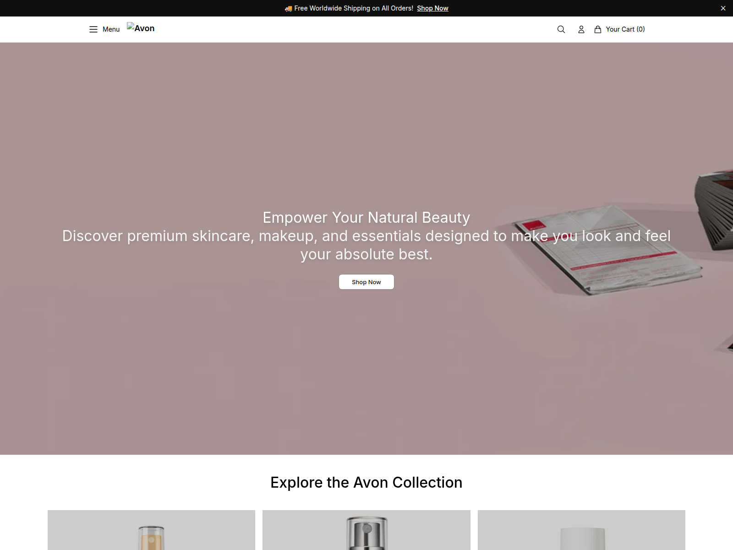Click the Menu label in header
Image resolution: width=733 pixels, height=550 pixels.
(x=111, y=29)
